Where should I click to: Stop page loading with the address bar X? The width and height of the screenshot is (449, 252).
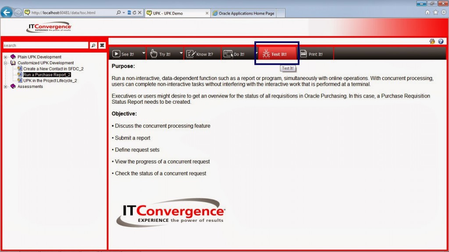(140, 13)
